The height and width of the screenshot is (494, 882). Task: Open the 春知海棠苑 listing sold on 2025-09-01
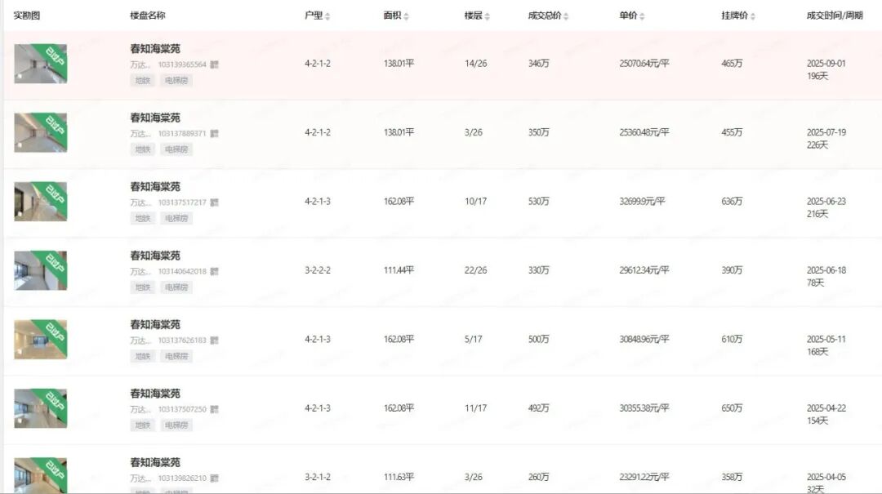click(x=155, y=49)
